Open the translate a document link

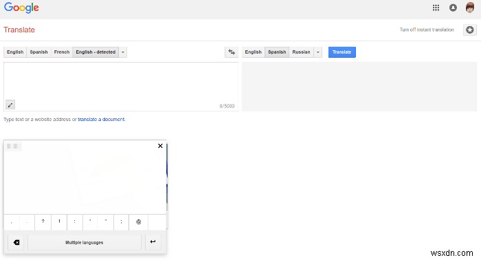click(x=101, y=120)
